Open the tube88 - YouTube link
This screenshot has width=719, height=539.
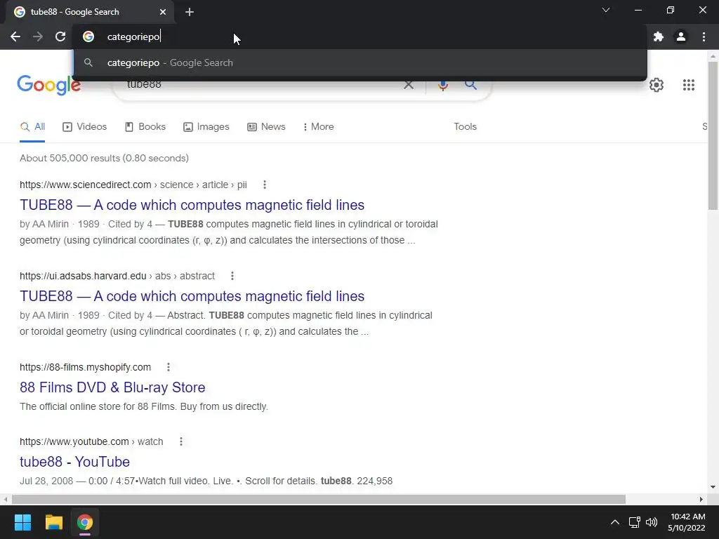(74, 462)
